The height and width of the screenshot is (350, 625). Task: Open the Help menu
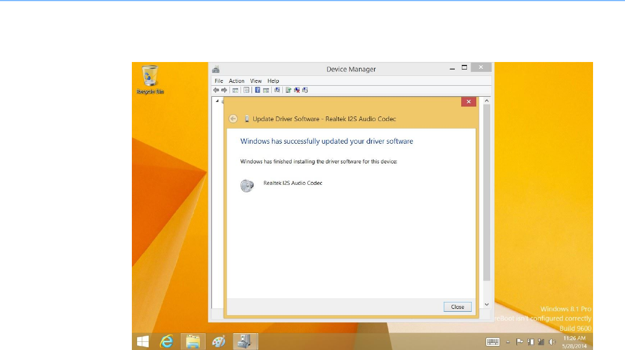(273, 81)
